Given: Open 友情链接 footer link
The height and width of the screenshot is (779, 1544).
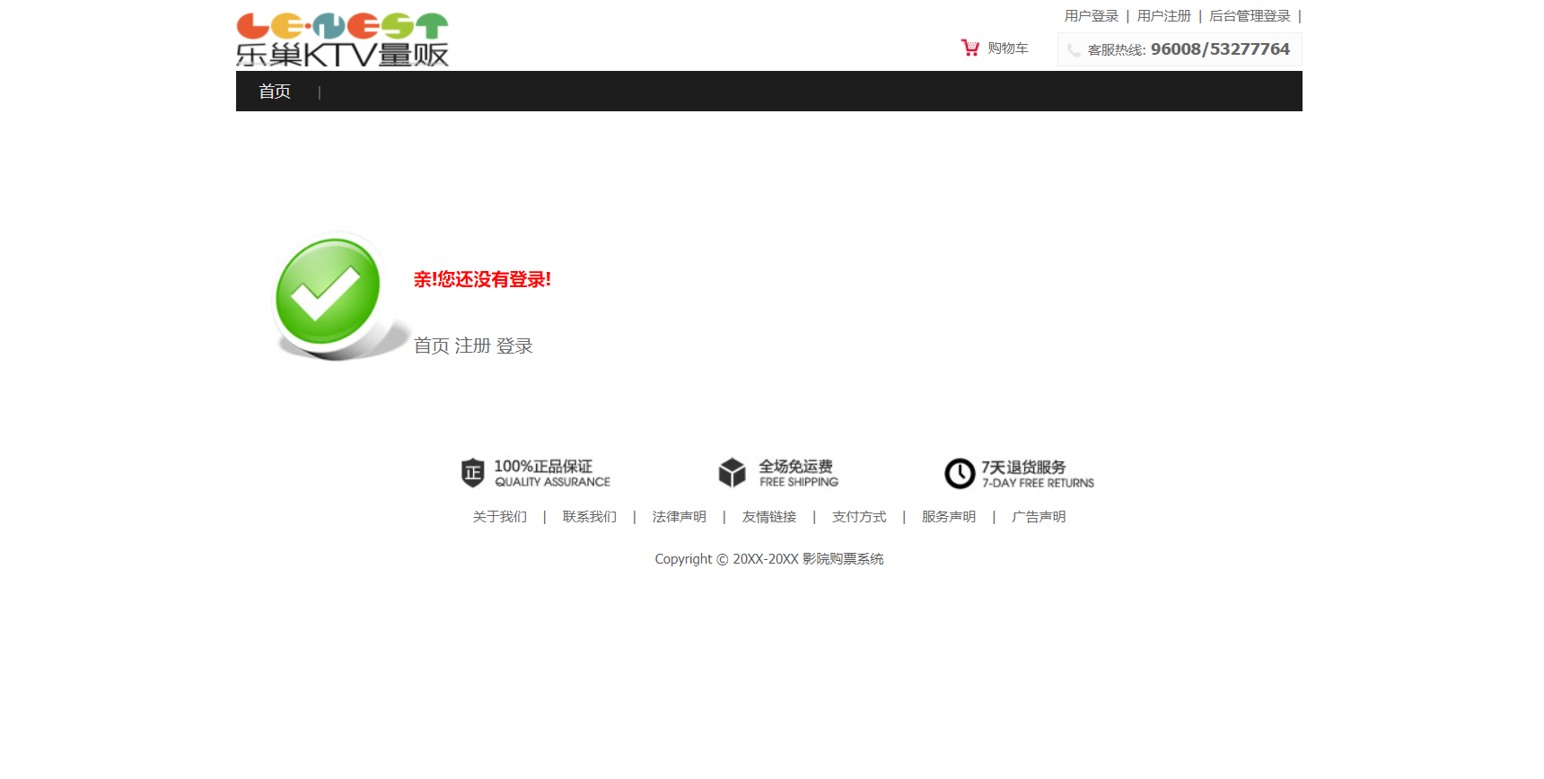Looking at the screenshot, I should 769,517.
